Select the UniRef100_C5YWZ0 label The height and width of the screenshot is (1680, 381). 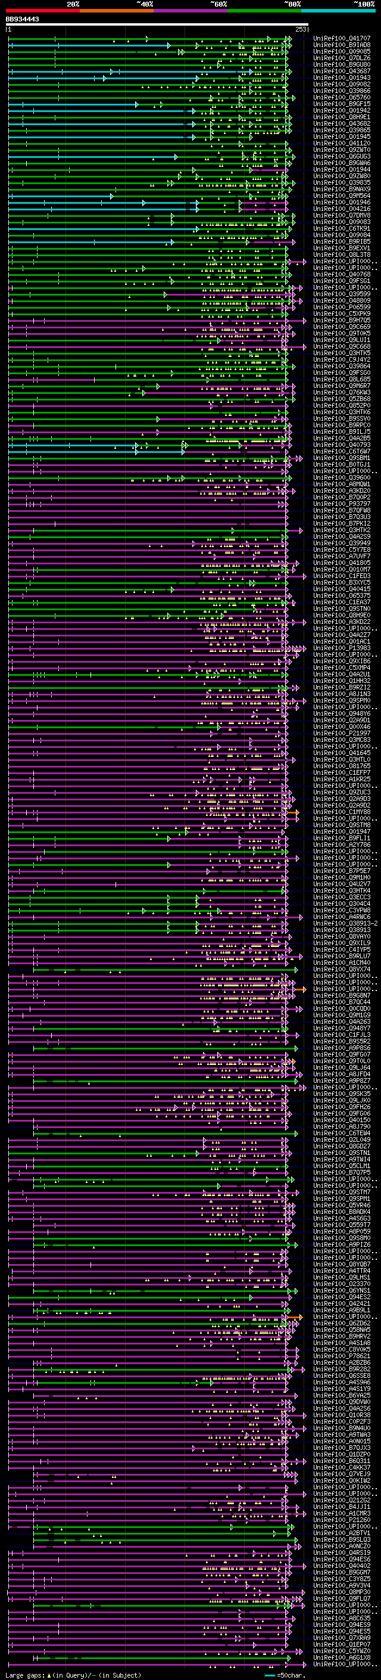342,1651
